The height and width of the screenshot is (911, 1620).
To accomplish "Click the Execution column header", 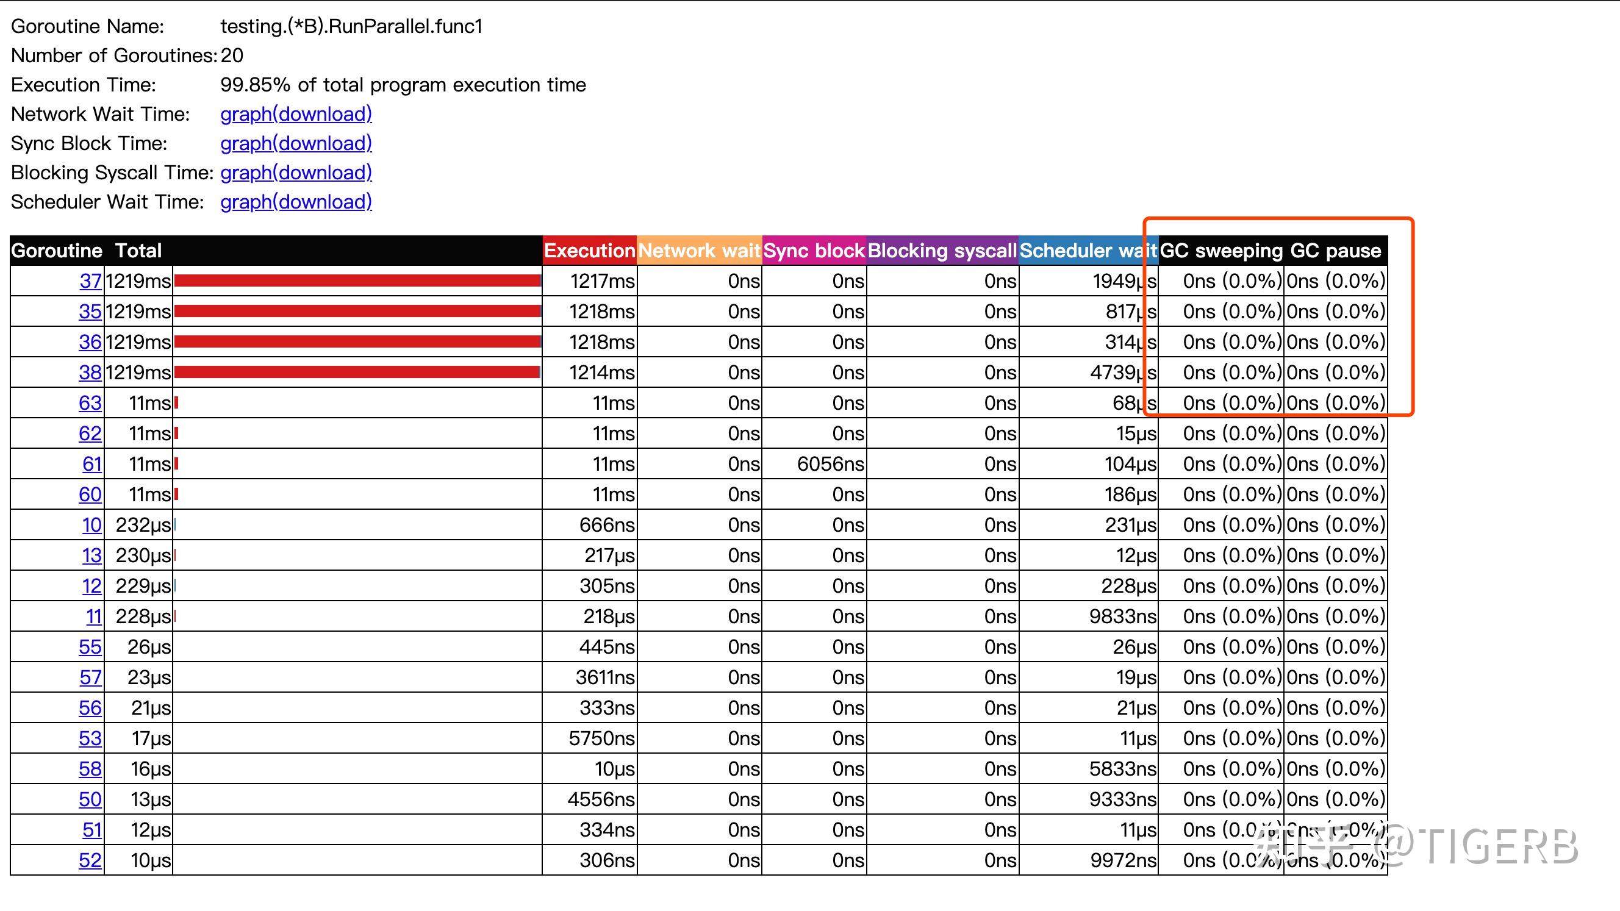I will 589,251.
